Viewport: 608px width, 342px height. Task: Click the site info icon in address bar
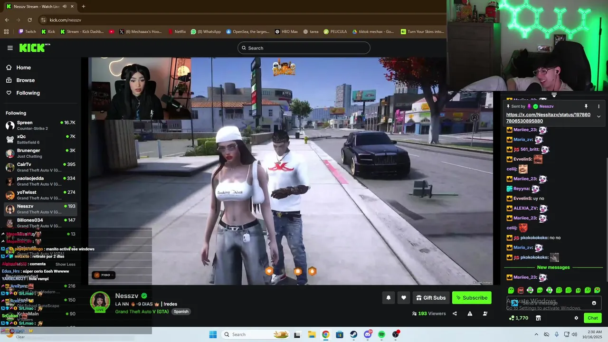point(43,20)
